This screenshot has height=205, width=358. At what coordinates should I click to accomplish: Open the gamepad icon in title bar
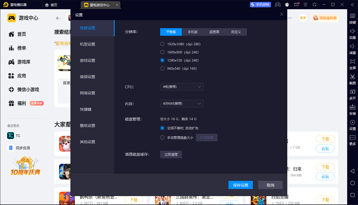(x=278, y=5)
